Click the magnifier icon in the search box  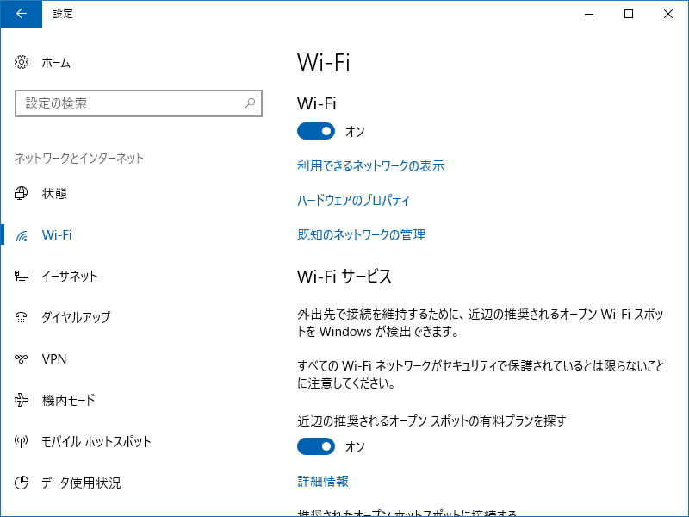(248, 103)
